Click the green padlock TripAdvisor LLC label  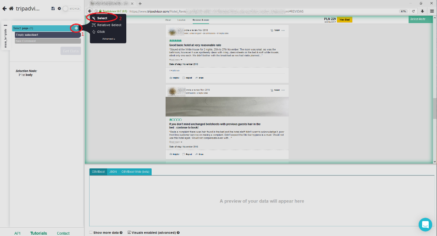pos(113,11)
